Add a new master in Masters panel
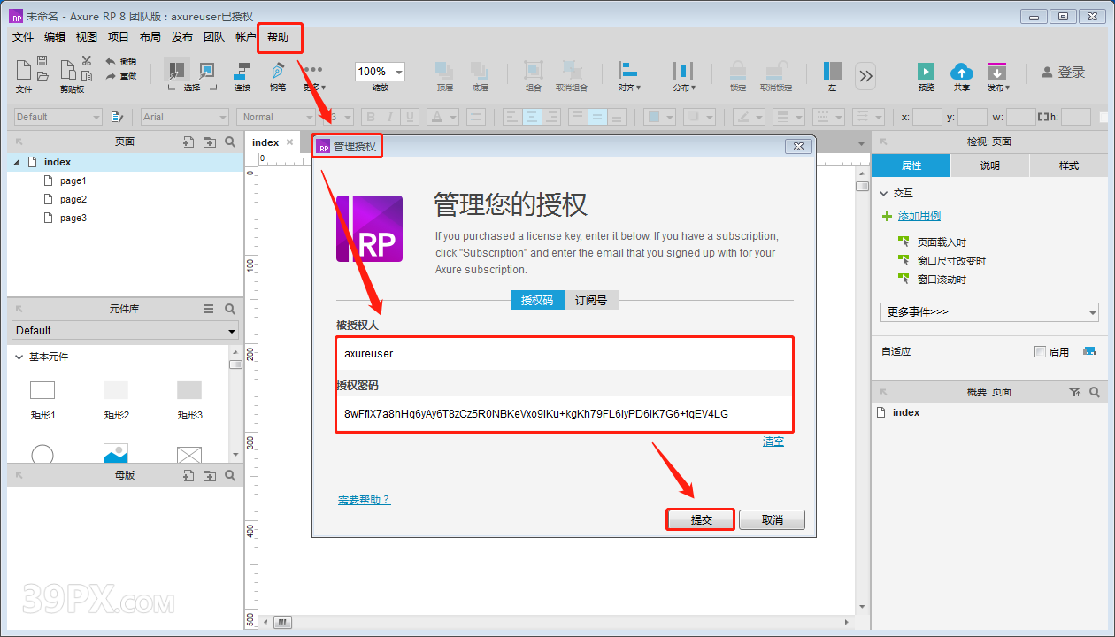The image size is (1115, 637). click(188, 475)
